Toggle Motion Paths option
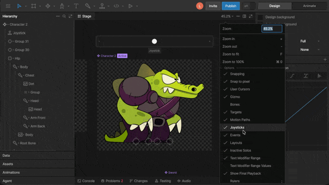The width and height of the screenshot is (329, 185). click(252, 120)
